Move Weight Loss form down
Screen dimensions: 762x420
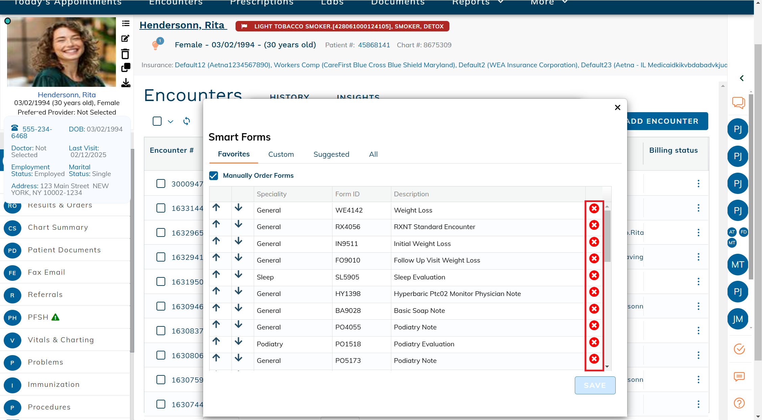click(x=239, y=207)
